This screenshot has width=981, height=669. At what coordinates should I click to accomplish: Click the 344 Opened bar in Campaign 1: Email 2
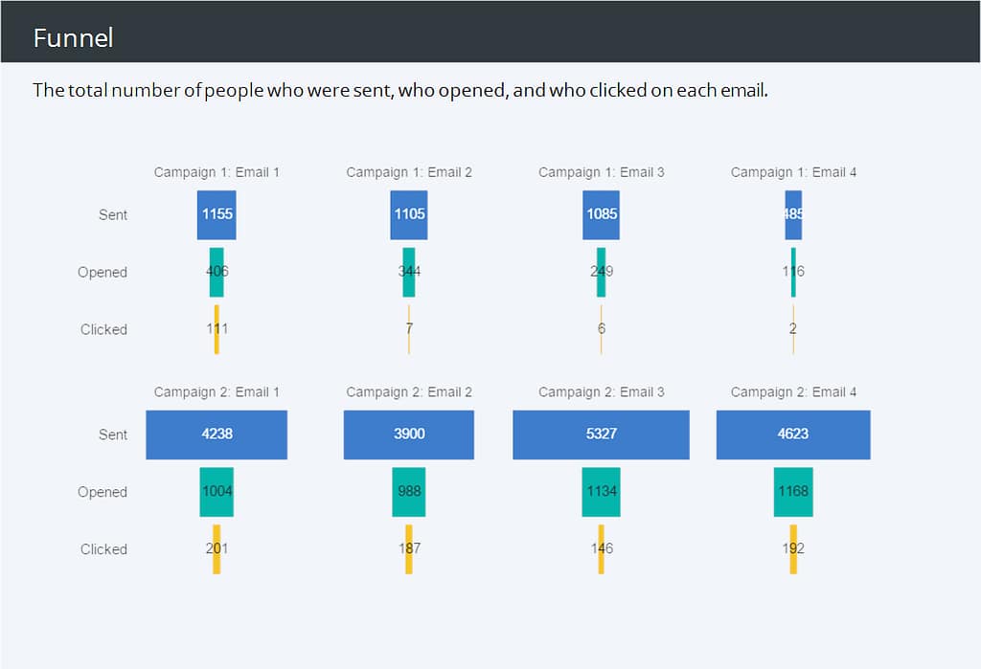pyautogui.click(x=409, y=272)
